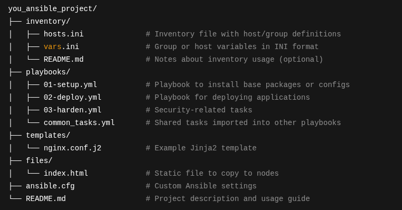Click the 02-deploy.yml file name
The height and width of the screenshot is (210, 402).
point(72,97)
